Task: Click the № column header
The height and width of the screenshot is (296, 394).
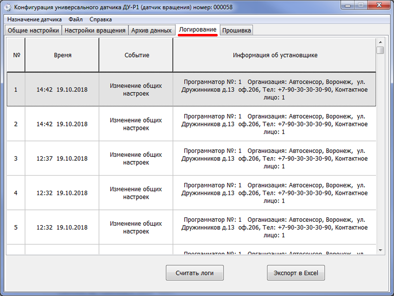Action: 16,55
